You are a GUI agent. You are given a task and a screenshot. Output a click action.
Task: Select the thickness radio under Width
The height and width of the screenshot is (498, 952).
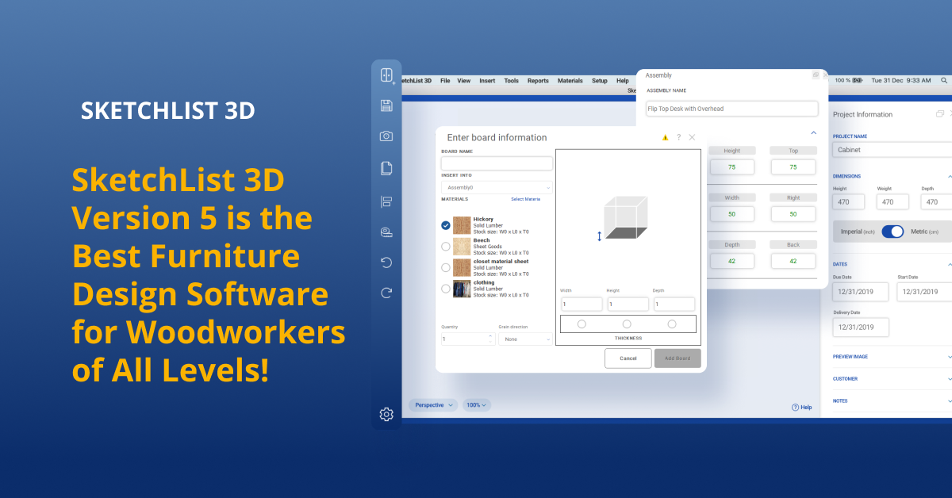pos(582,324)
